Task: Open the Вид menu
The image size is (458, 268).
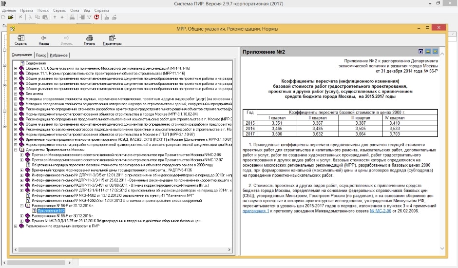Action: click(87, 10)
